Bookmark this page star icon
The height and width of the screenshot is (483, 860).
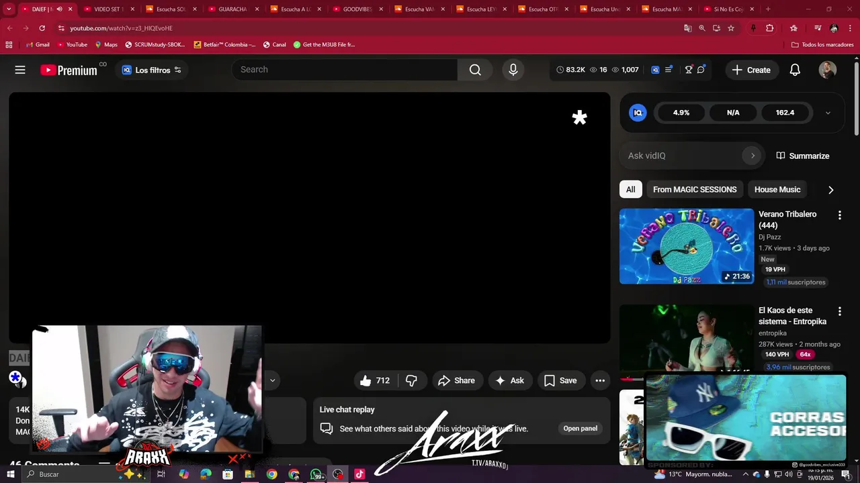coord(731,28)
